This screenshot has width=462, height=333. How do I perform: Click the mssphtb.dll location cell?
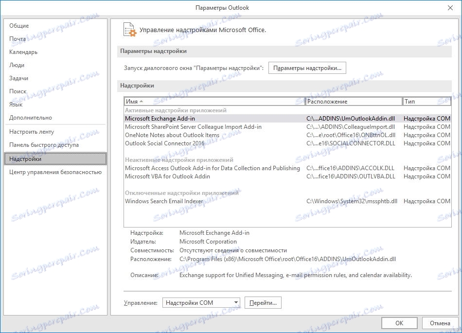coord(352,201)
